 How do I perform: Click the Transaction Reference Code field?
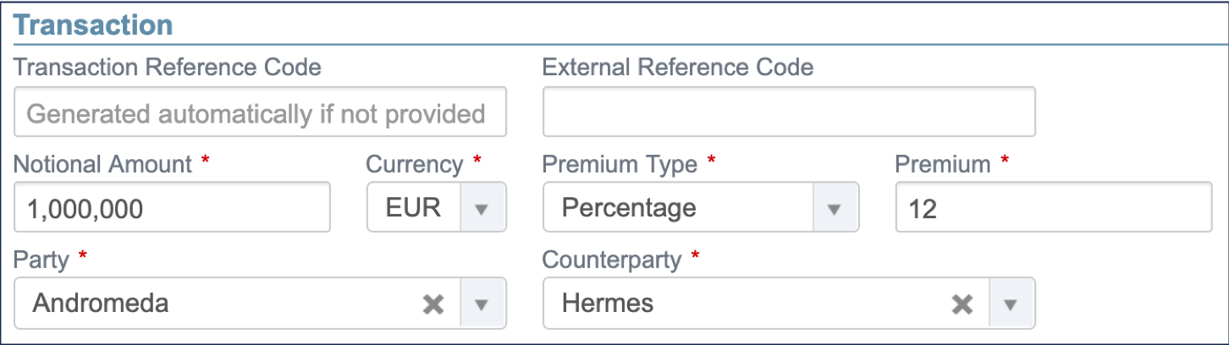260,112
